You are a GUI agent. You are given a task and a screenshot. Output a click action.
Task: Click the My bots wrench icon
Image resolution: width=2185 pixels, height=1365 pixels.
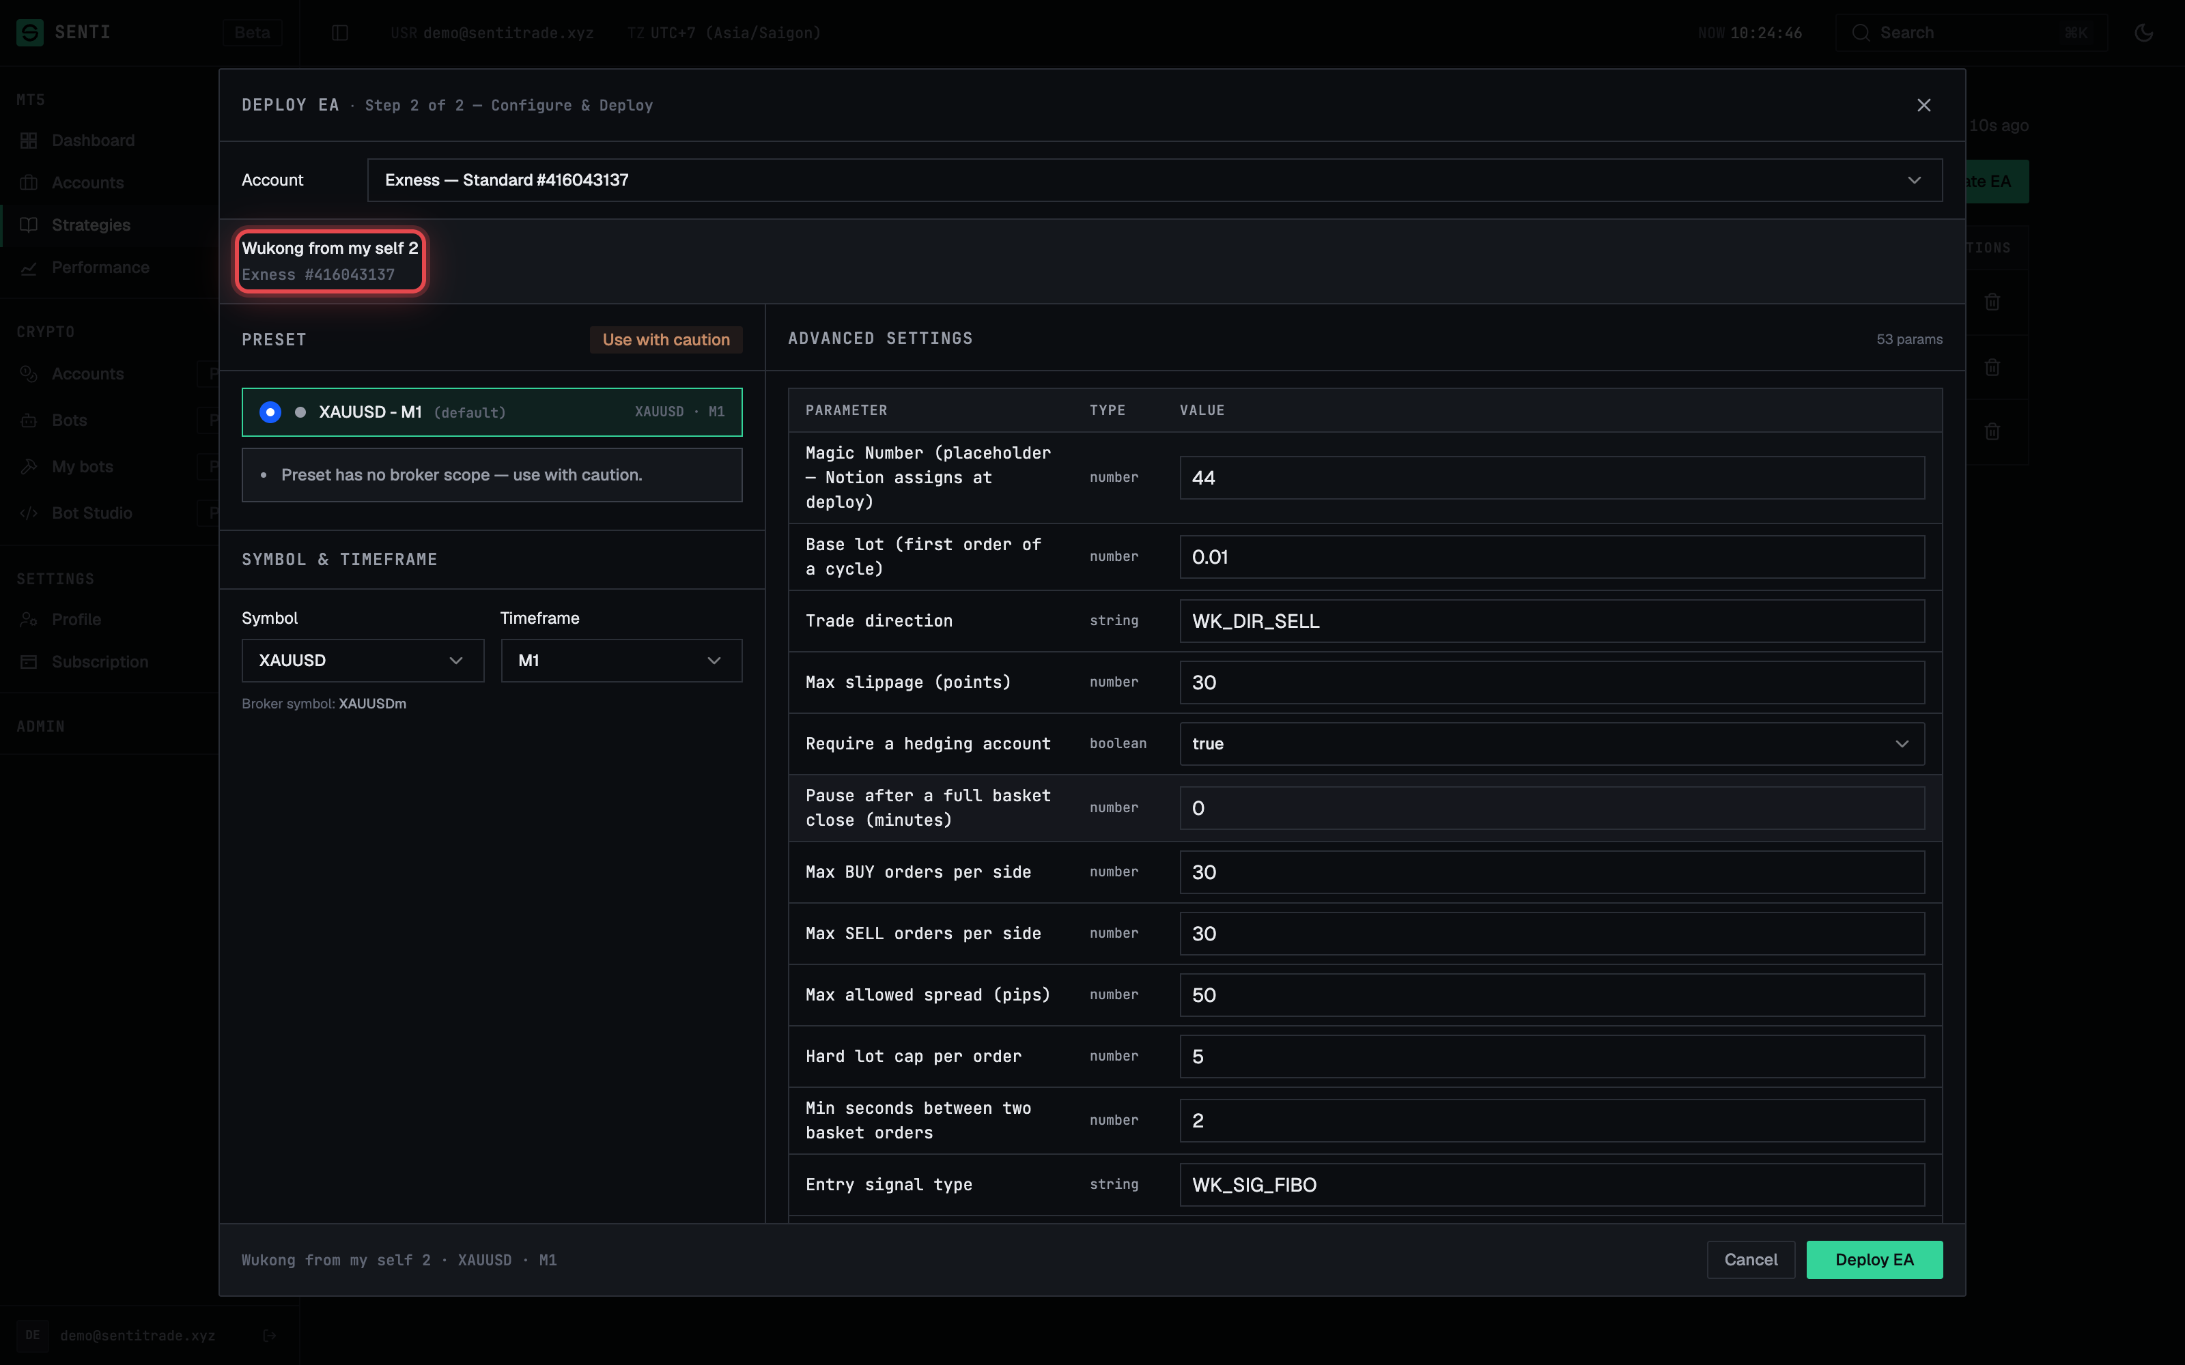coord(29,467)
